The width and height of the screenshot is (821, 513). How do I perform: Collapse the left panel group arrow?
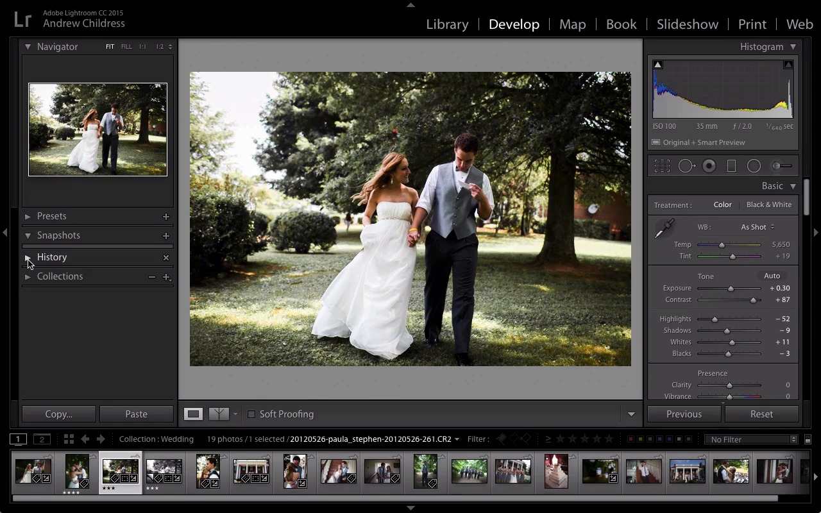click(4, 232)
